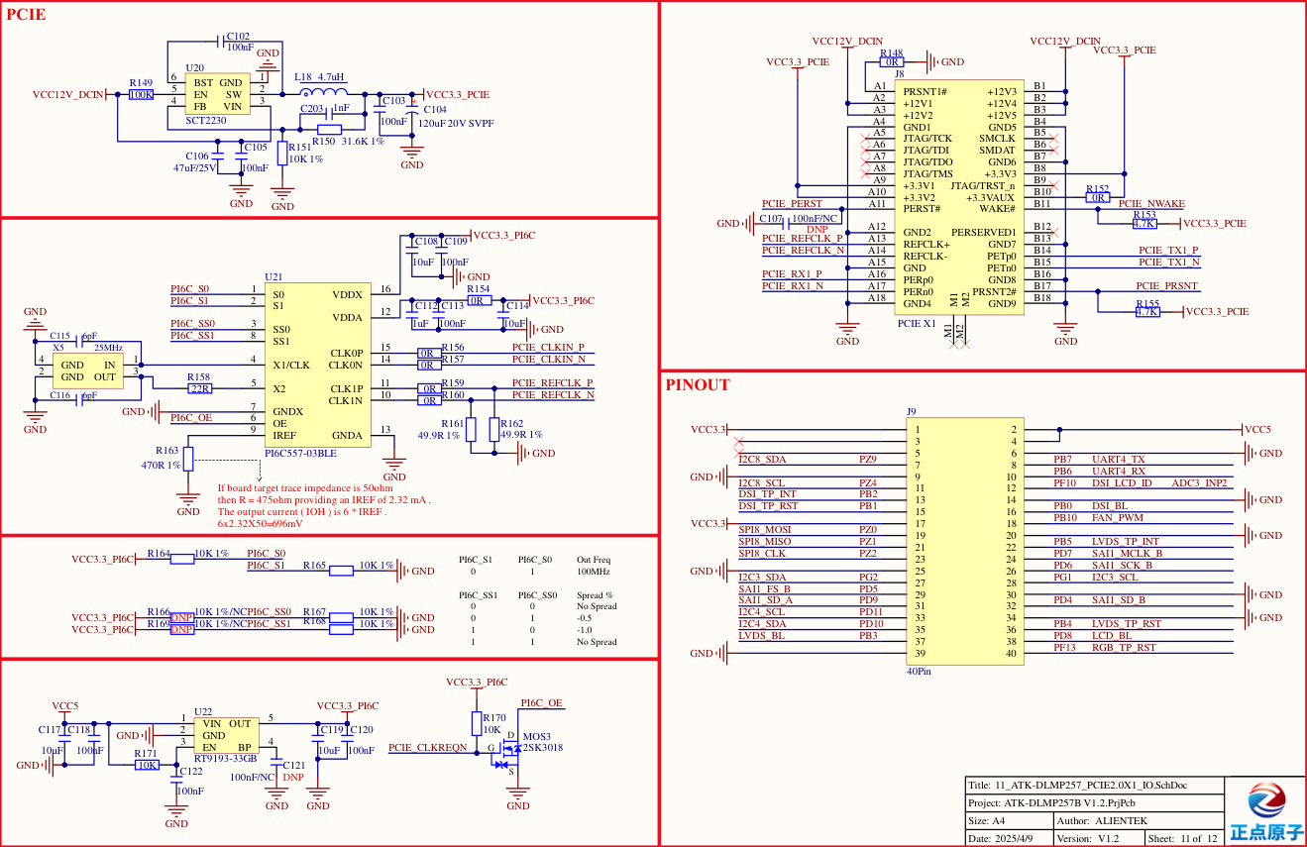Select resistor R163 470R 1%

[188, 459]
